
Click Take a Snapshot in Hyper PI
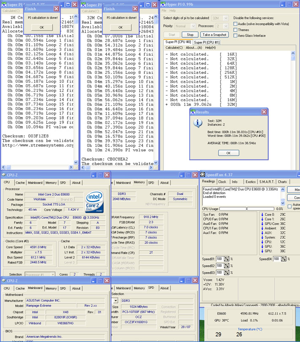(214, 35)
